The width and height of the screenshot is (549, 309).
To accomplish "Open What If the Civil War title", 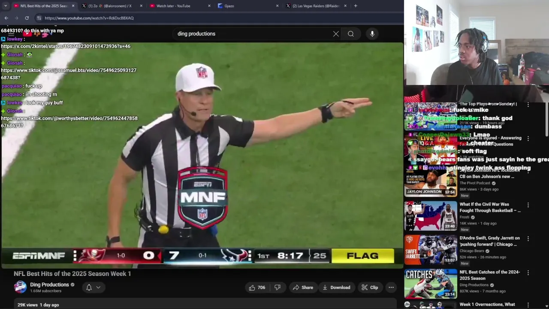I will 490,208.
